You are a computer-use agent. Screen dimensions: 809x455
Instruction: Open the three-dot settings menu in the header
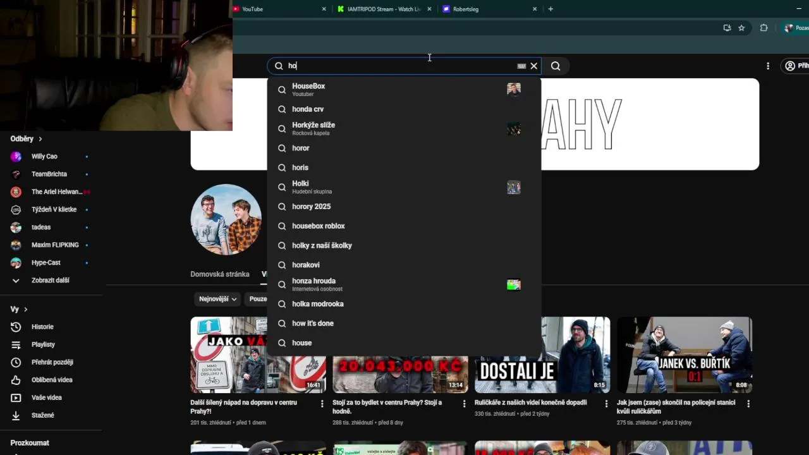768,66
